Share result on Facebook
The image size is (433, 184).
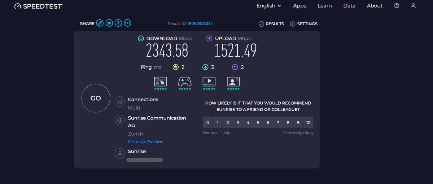tap(118, 23)
